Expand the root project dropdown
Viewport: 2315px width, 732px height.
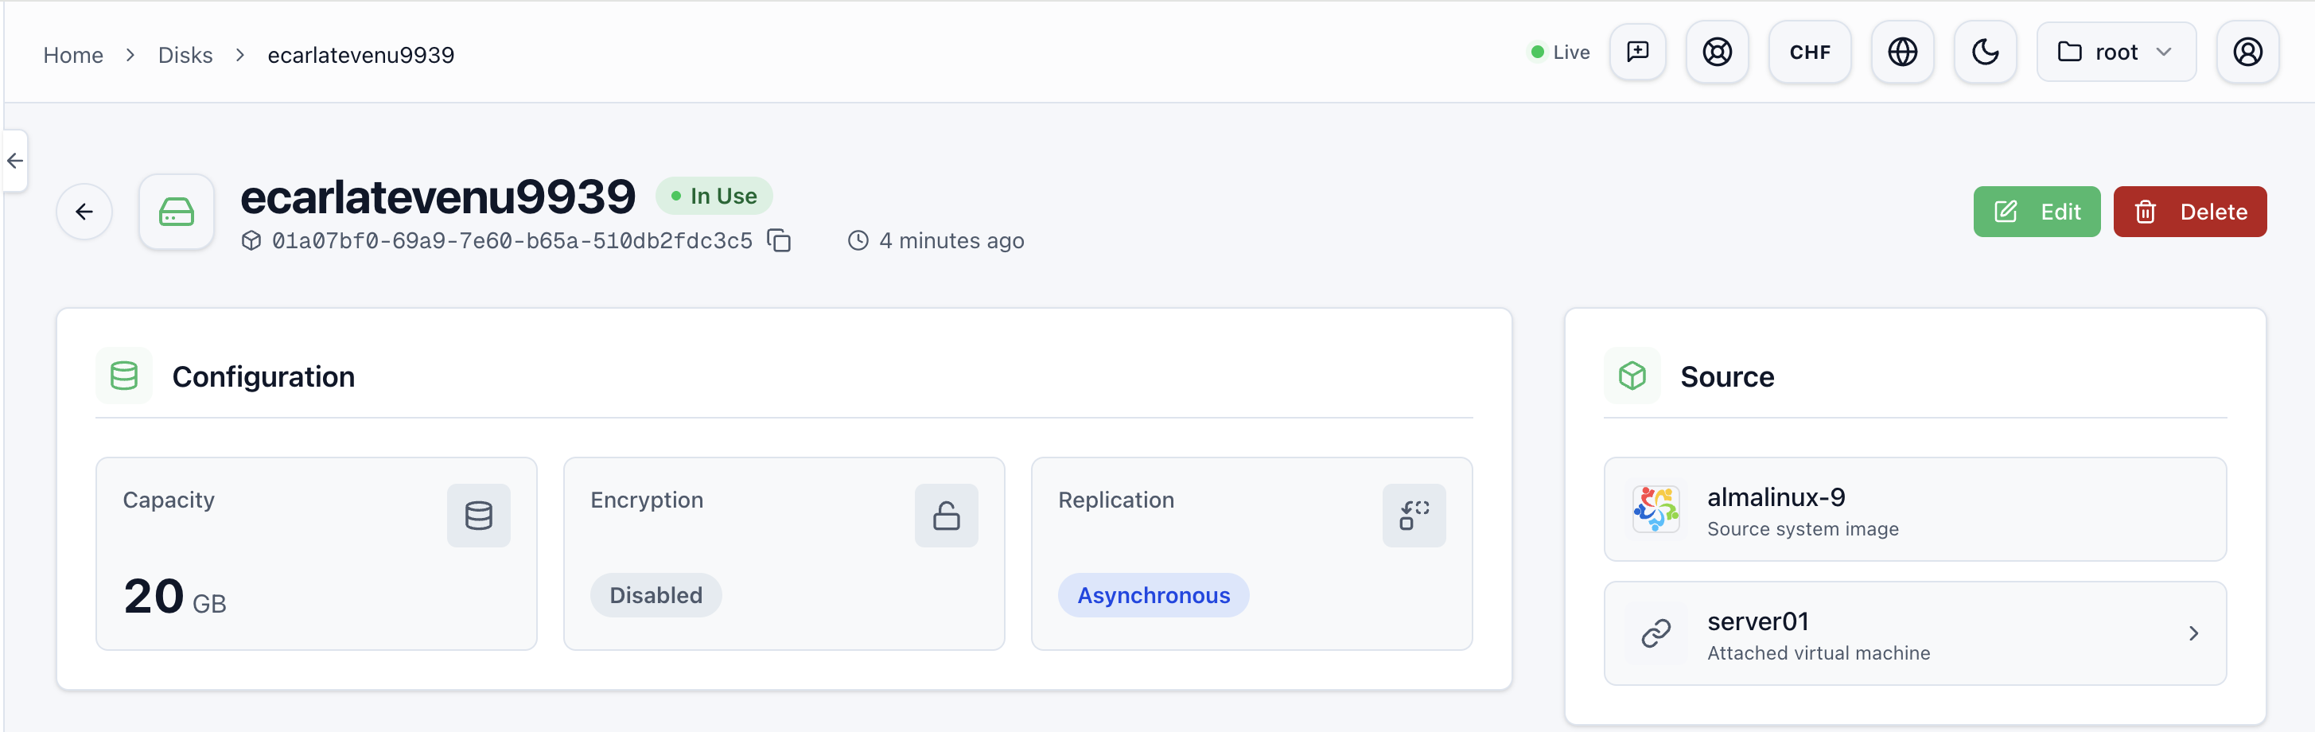click(x=2115, y=53)
